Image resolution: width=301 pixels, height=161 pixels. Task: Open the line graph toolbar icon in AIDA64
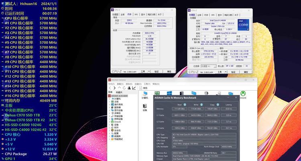click(134, 88)
